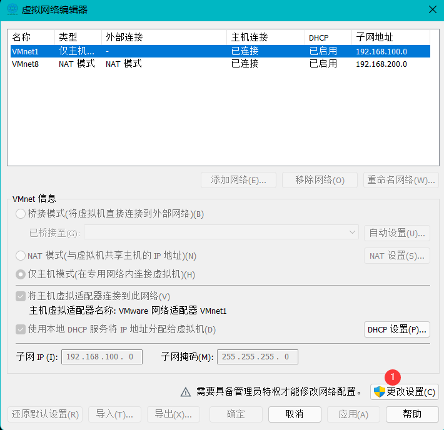Screen dimensions: 444x430
Task: Click VMnet1 host connection 已连接 cell
Action: (x=245, y=51)
